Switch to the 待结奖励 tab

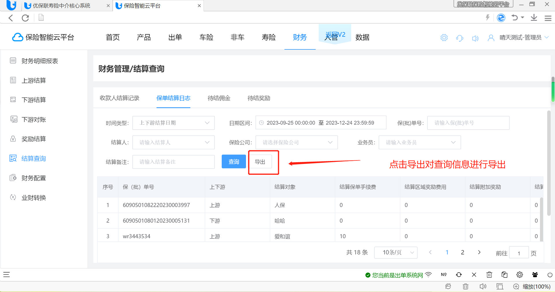pos(259,98)
